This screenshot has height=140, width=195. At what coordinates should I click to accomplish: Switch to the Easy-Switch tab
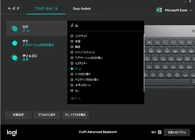pos(82,8)
